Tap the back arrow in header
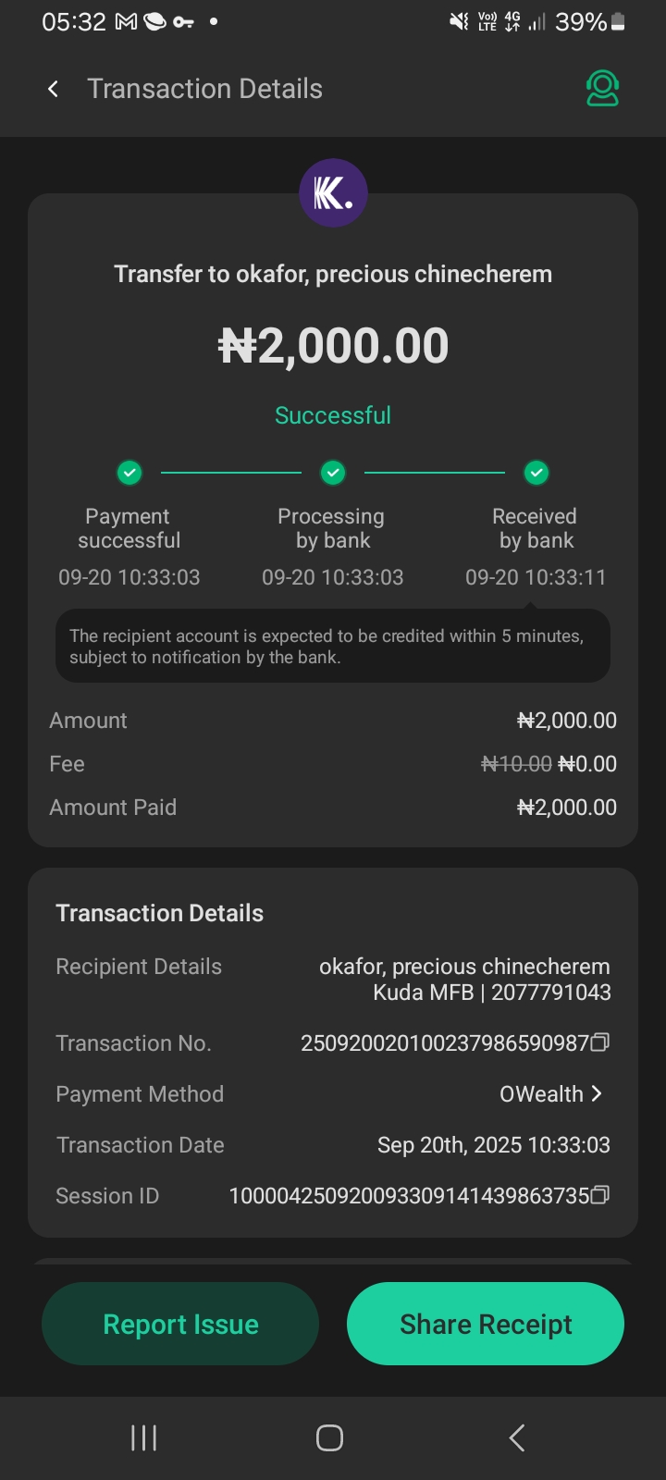 (x=54, y=89)
